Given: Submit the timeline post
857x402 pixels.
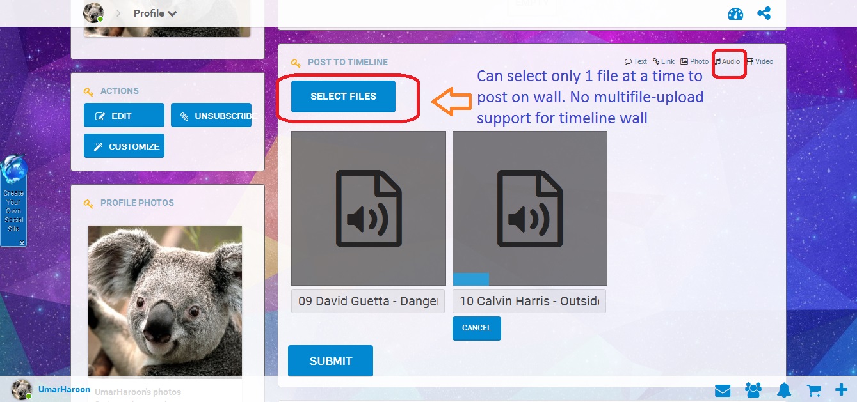Looking at the screenshot, I should (330, 361).
